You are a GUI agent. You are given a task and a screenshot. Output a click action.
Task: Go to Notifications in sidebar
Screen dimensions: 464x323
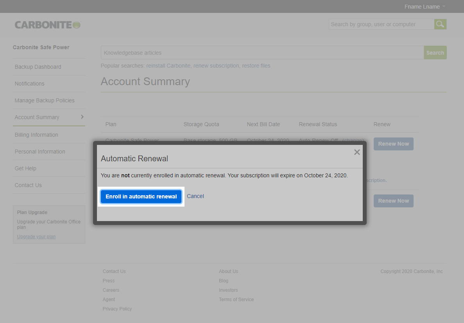30,84
